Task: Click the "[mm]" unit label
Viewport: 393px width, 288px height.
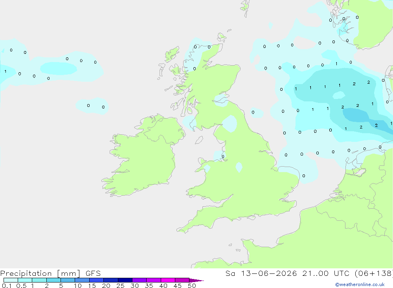Action: point(69,273)
